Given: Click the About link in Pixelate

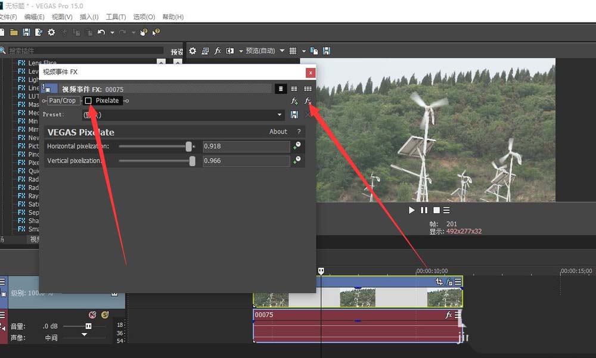Looking at the screenshot, I should pos(278,132).
